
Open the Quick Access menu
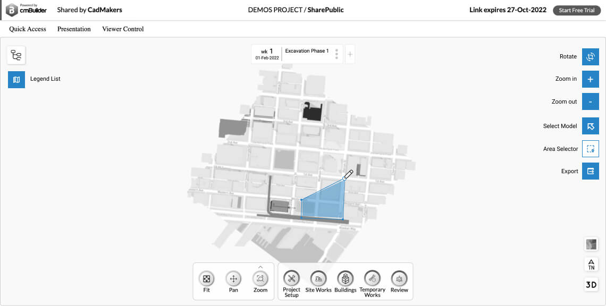click(x=28, y=29)
